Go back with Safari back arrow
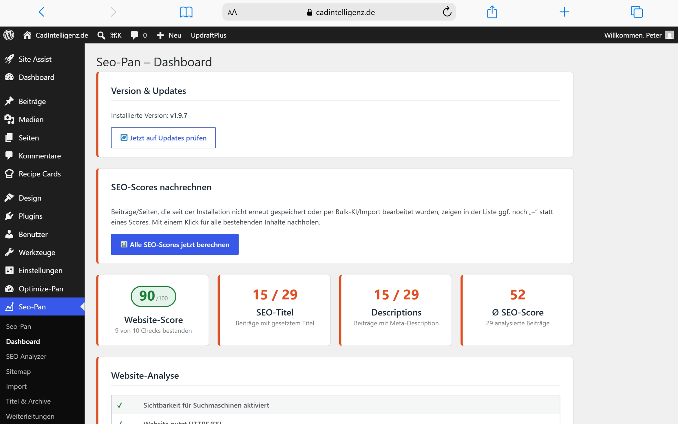Image resolution: width=678 pixels, height=424 pixels. (42, 12)
